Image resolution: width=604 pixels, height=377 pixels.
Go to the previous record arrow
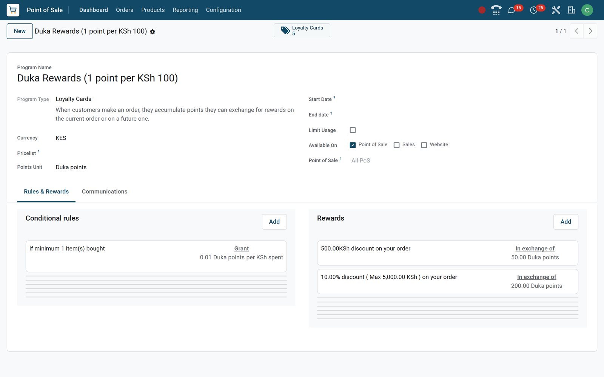(576, 31)
